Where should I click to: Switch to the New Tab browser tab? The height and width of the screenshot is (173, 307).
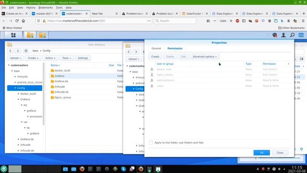point(105,13)
